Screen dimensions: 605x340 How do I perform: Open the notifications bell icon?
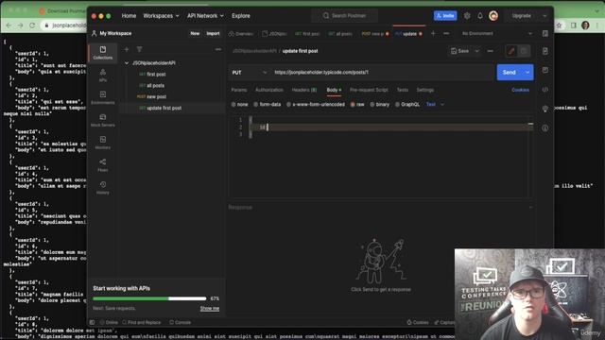(480, 16)
